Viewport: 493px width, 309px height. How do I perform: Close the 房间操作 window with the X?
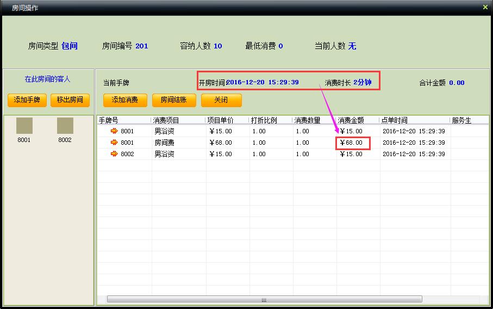click(485, 7)
